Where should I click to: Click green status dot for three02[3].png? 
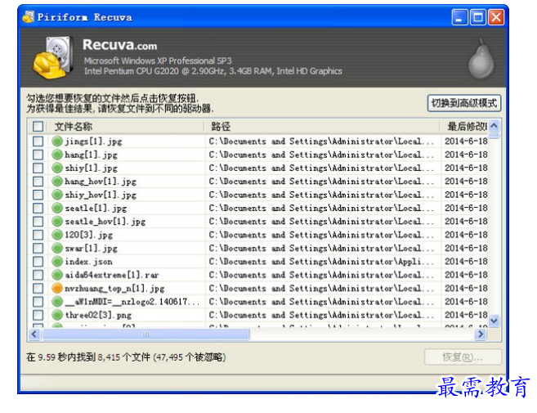point(57,315)
